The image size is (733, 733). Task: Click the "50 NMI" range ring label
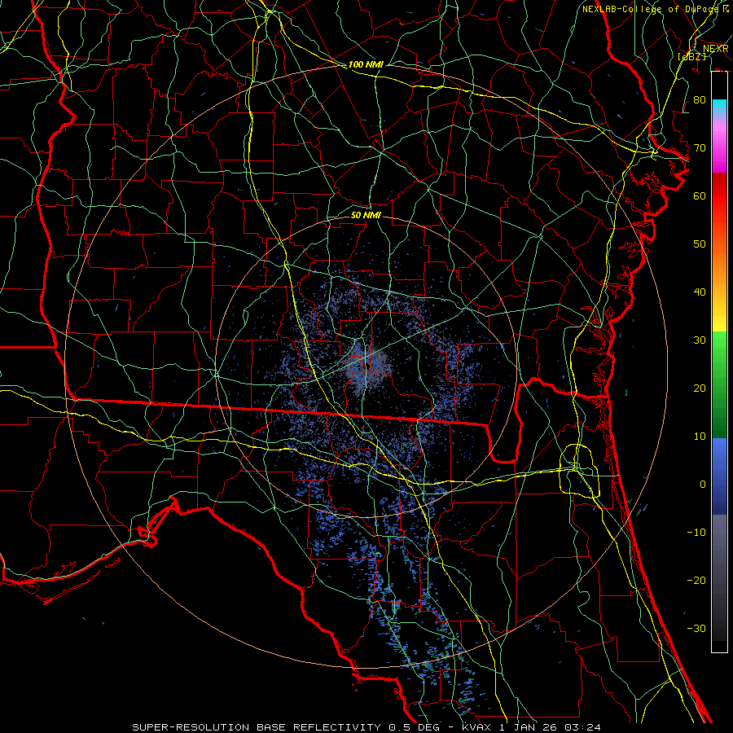pyautogui.click(x=366, y=215)
